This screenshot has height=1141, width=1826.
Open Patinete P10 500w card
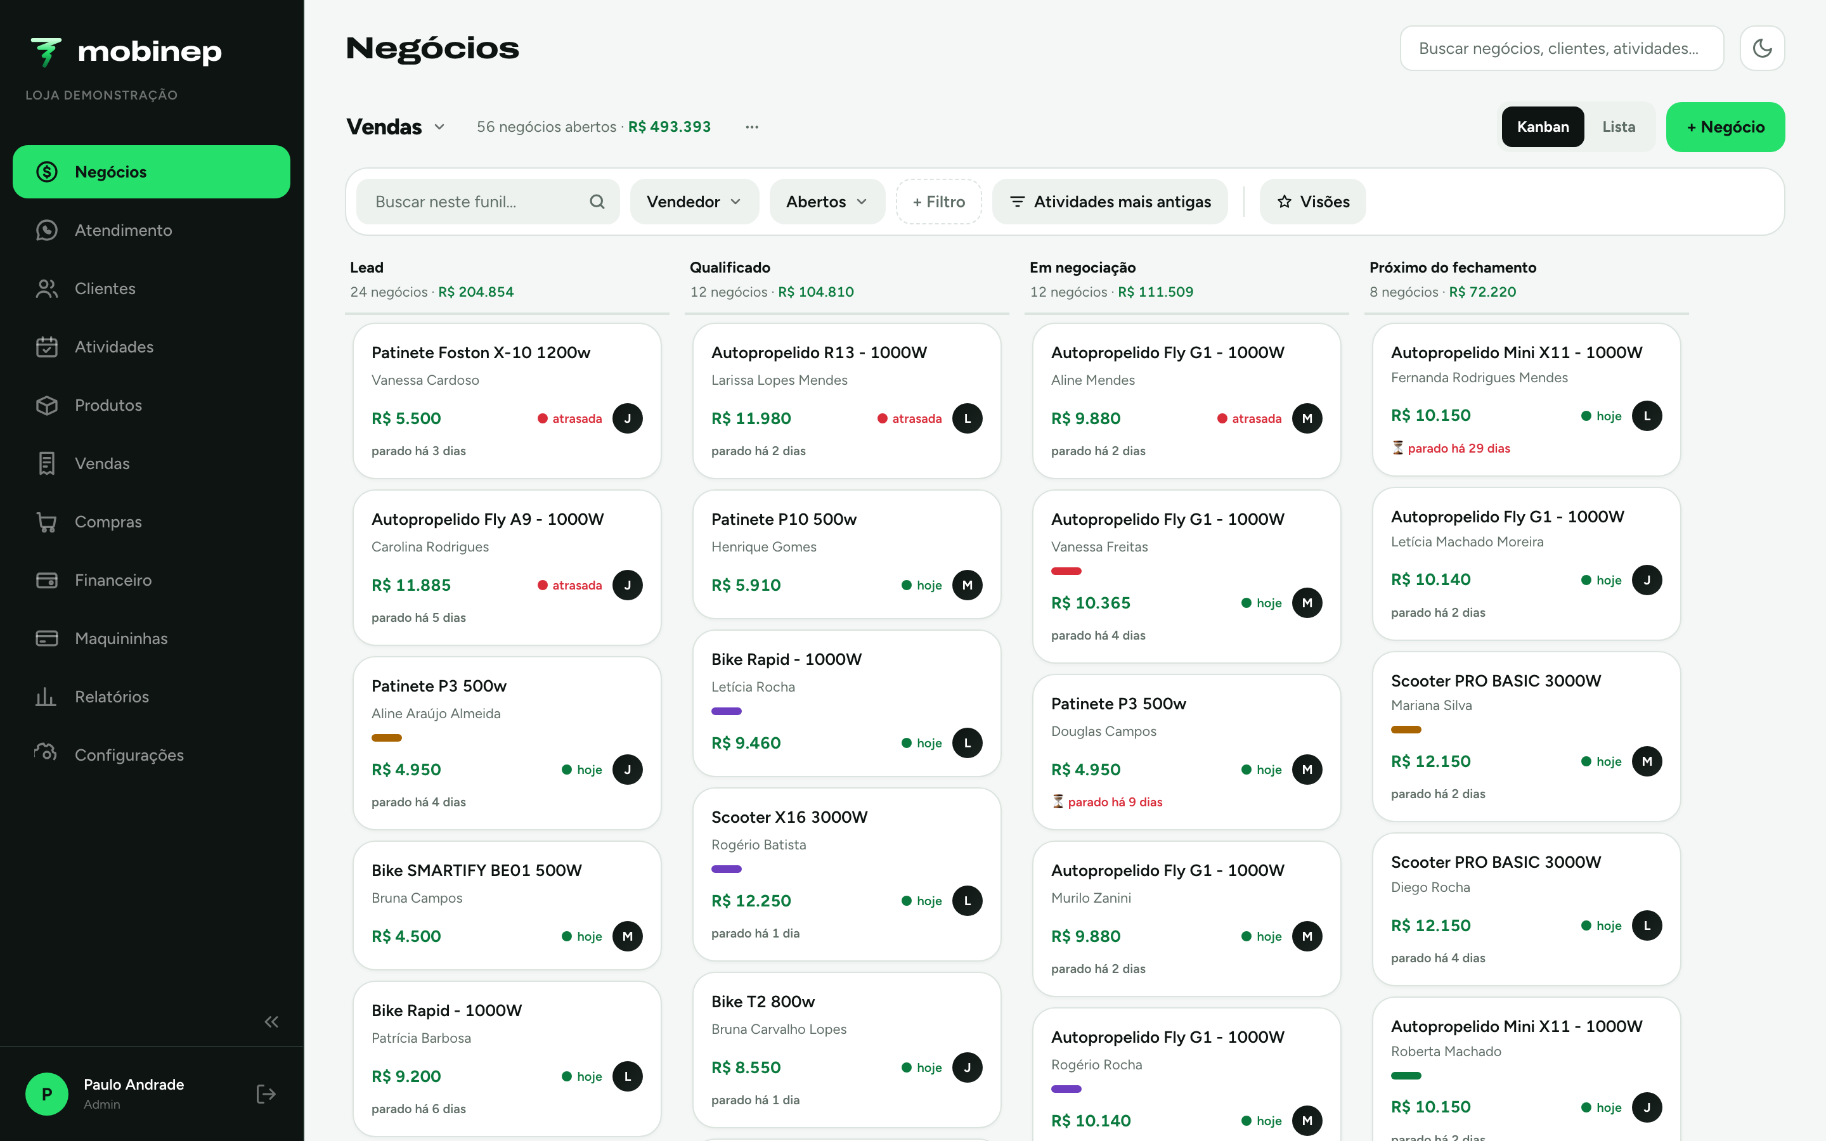click(x=846, y=555)
